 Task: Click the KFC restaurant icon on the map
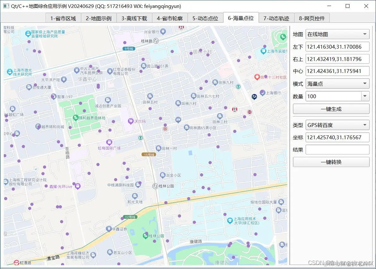[x=235, y=109]
